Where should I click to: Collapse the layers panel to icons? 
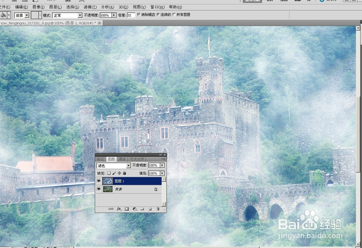[x=160, y=155]
